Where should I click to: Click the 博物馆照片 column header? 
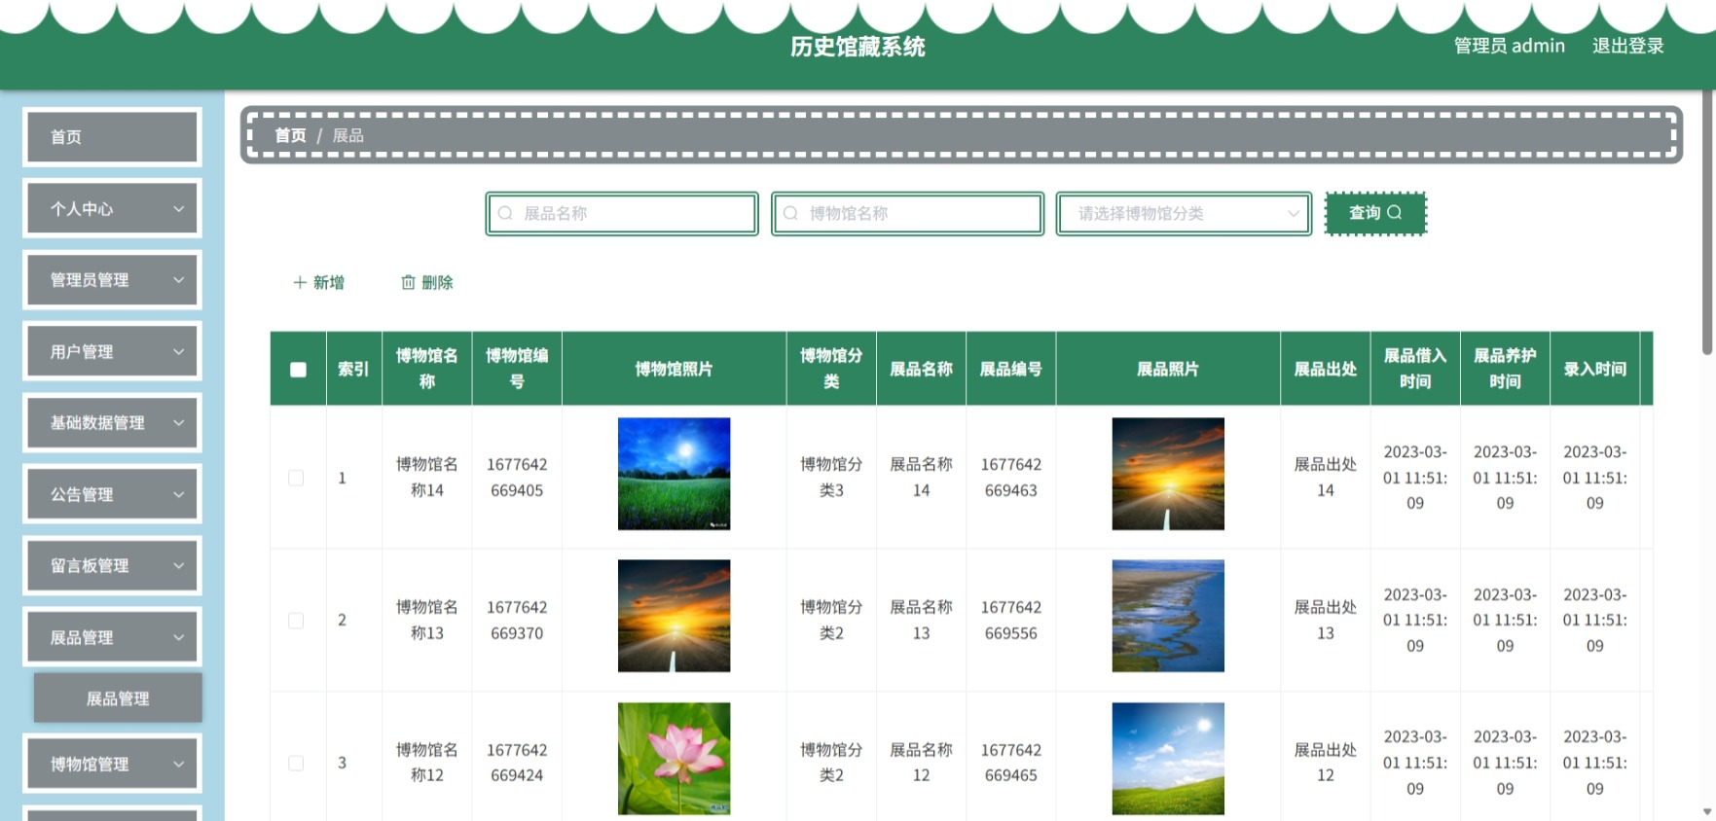tap(674, 369)
